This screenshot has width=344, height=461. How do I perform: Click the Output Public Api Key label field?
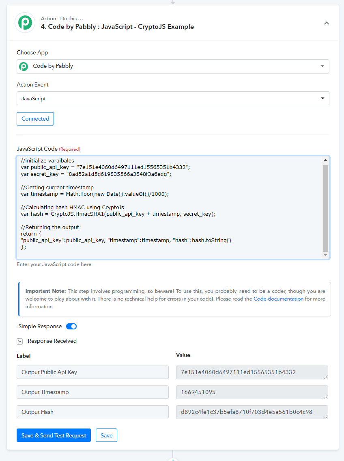point(93,372)
